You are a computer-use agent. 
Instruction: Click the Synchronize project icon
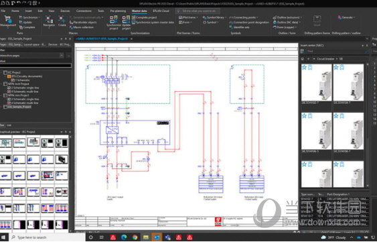click(x=113, y=19)
